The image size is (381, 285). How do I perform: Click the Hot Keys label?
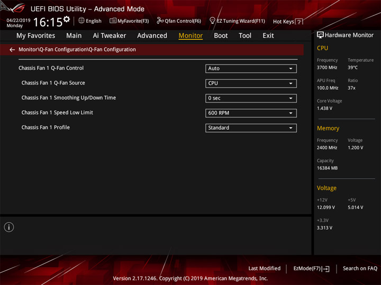pyautogui.click(x=283, y=22)
